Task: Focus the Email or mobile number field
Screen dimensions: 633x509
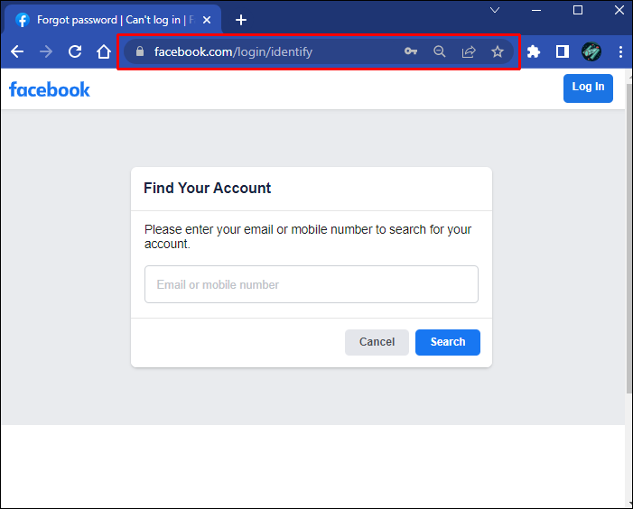Action: [x=312, y=284]
